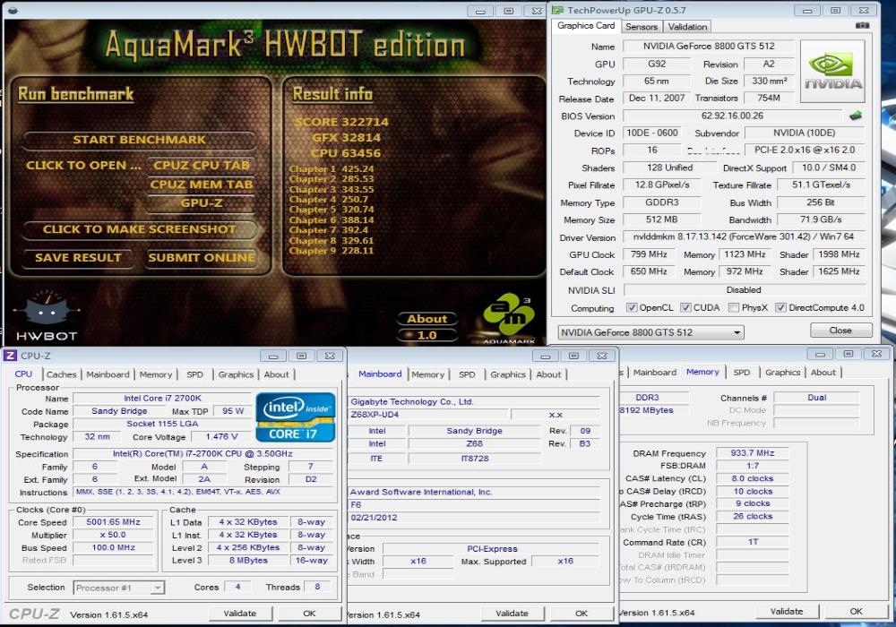Click the CPUZ MEM TAB button
The image size is (896, 627).
coord(201,185)
